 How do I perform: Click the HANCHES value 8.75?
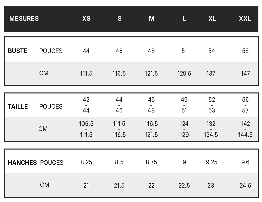(x=151, y=162)
